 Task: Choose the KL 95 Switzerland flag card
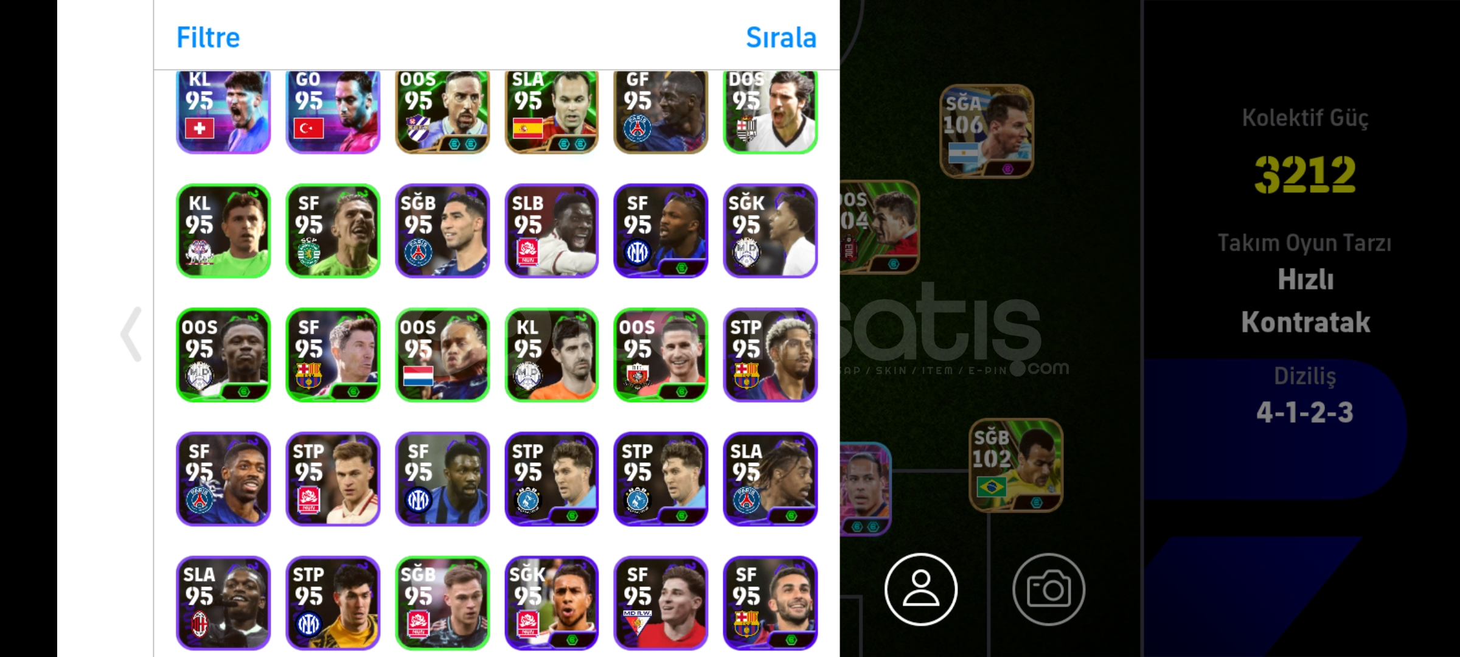click(223, 111)
